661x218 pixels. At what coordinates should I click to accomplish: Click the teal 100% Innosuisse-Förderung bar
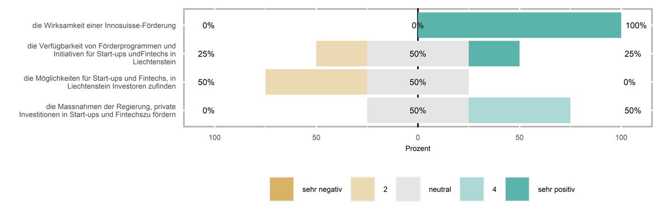(x=519, y=25)
